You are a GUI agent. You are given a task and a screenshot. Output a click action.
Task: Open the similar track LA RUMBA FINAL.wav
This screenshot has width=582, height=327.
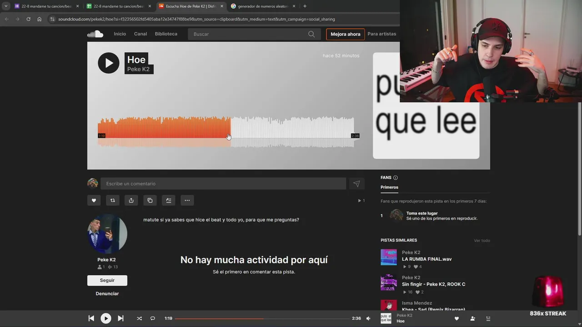tap(426, 259)
